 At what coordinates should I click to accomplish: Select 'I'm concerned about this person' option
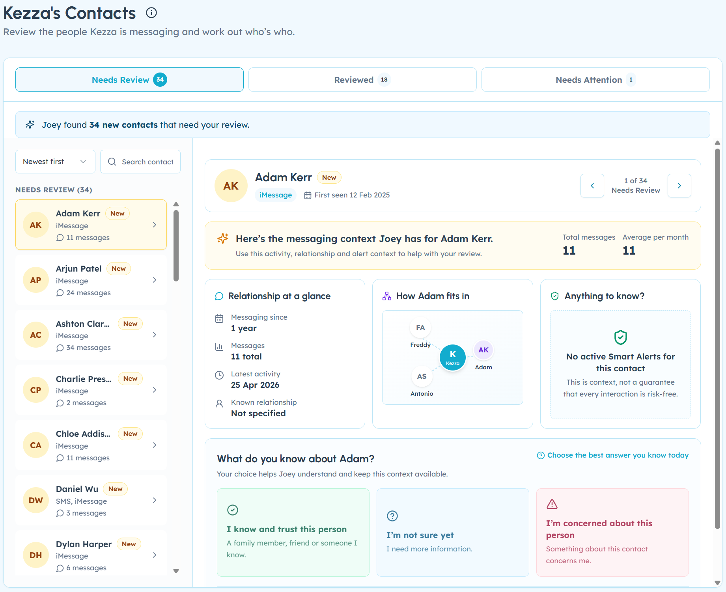612,532
